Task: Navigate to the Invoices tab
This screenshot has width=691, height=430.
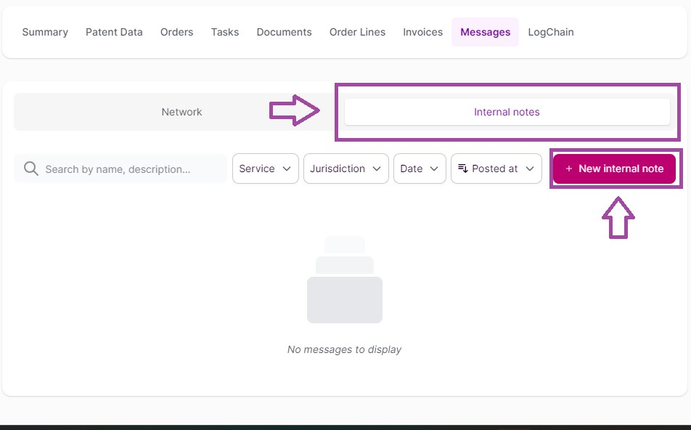Action: 422,32
